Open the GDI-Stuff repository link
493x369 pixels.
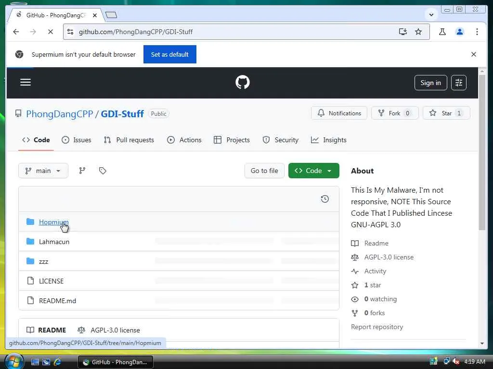tap(122, 113)
